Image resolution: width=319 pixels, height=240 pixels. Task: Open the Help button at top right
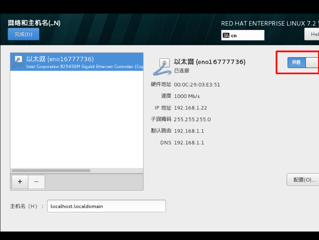click(x=312, y=34)
